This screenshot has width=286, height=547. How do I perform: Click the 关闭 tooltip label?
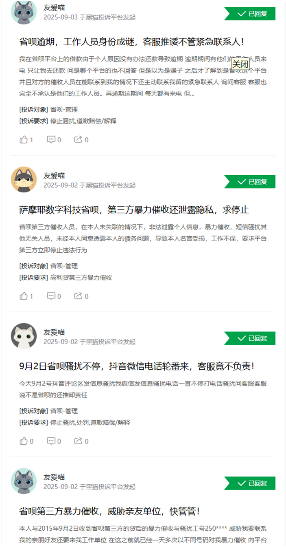point(240,64)
